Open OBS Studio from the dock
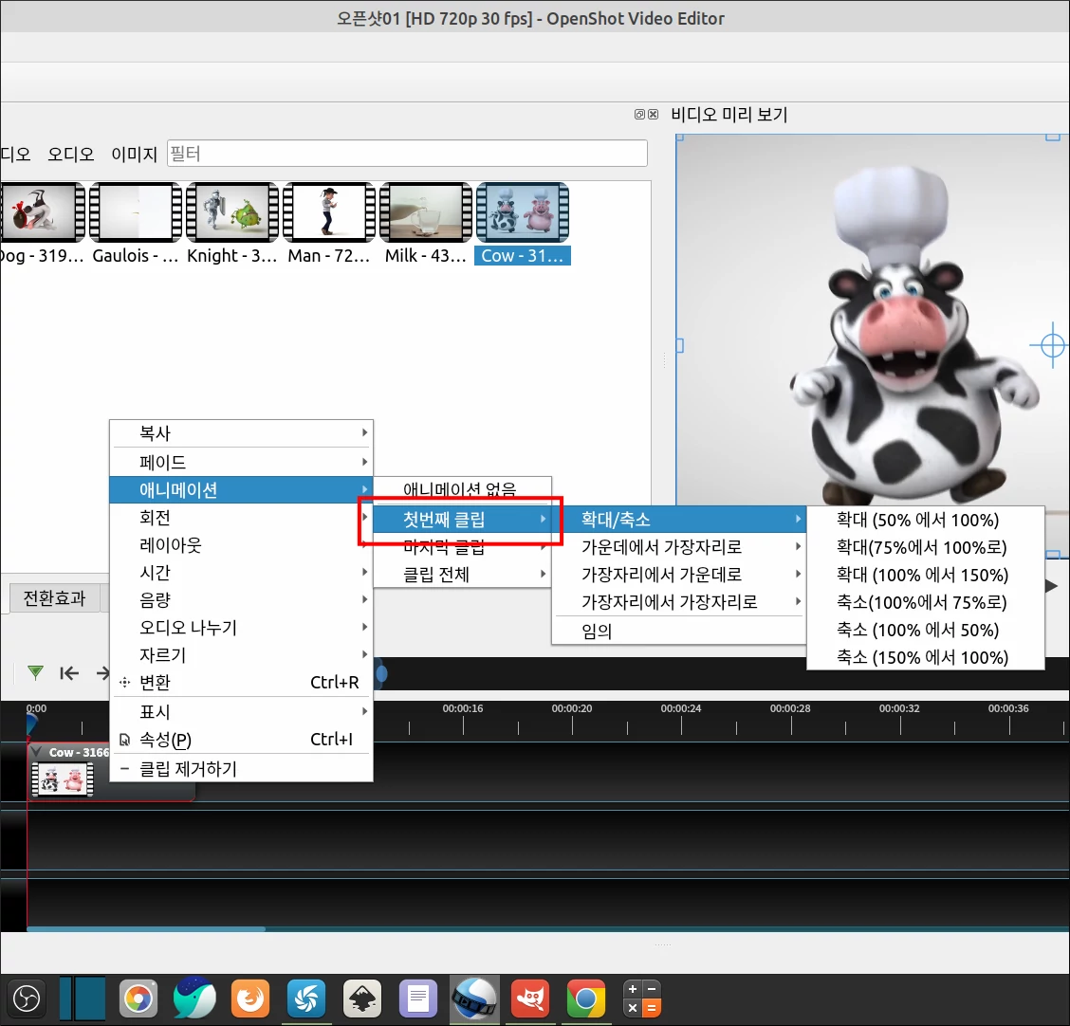Screen dimensions: 1070x1026 pos(27,999)
